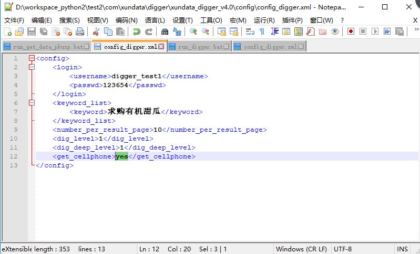Toggle monitoring eye icon
Image resolution: width=420 pixels, height=254 pixels.
334,31
